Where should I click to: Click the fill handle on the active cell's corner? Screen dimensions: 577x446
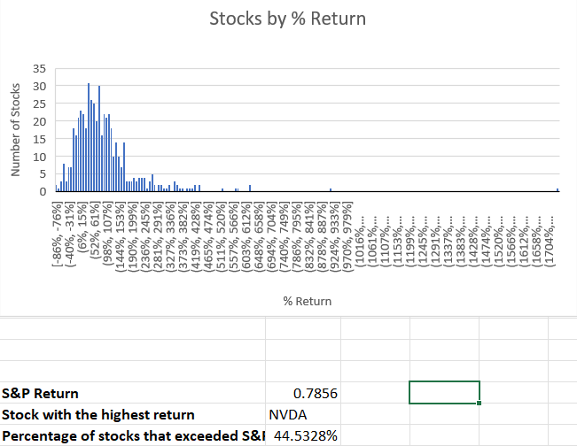coord(480,404)
